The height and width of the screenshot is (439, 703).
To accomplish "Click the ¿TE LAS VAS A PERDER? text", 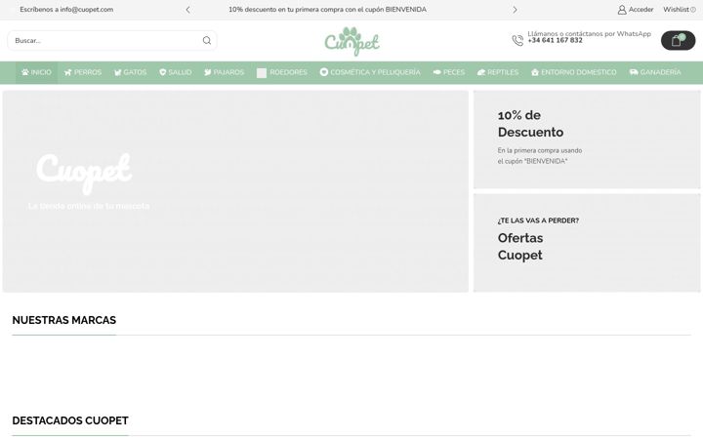I will (x=538, y=220).
